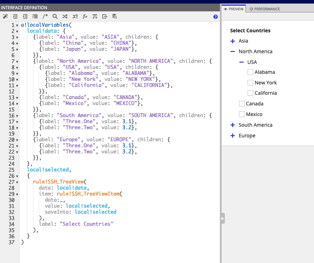Screen dimensions: 314x263
Task: Fold code at line 1 gutter arrow
Action: tap(17, 26)
